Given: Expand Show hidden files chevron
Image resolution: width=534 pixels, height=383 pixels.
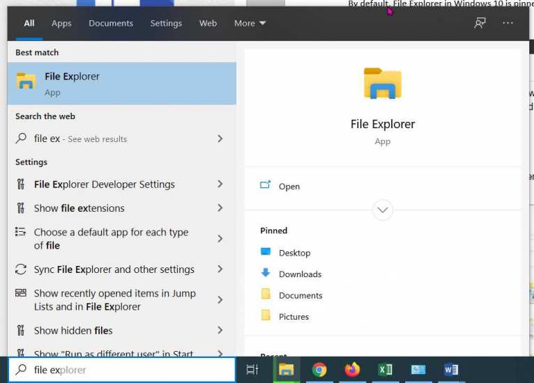Looking at the screenshot, I should click(x=220, y=330).
